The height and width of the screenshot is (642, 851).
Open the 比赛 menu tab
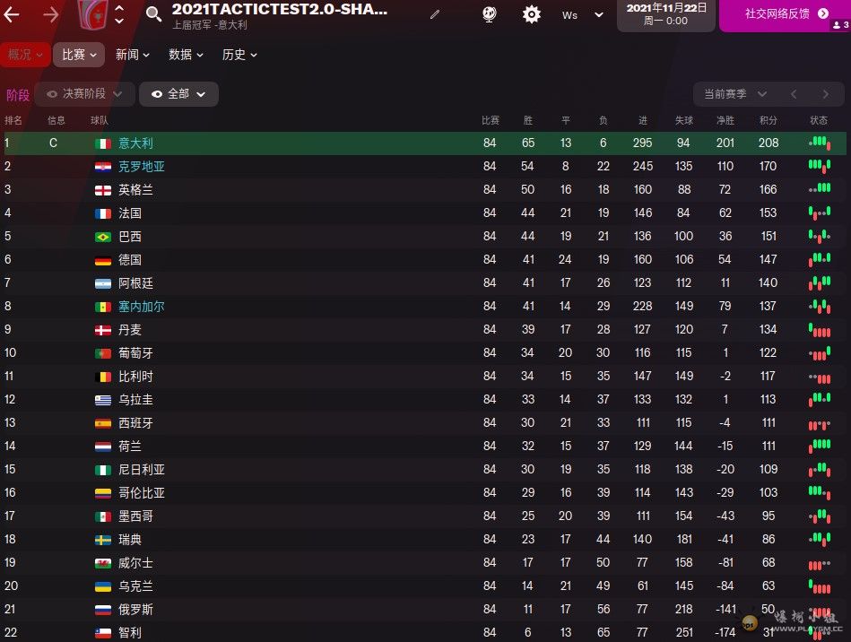coord(79,55)
